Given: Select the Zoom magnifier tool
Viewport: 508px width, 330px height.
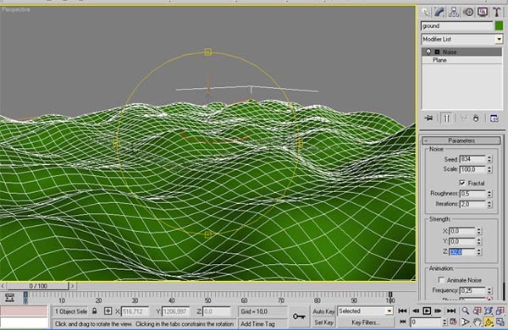Looking at the screenshot, I should [466, 311].
